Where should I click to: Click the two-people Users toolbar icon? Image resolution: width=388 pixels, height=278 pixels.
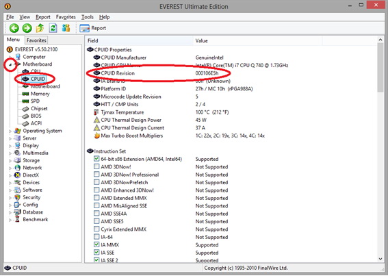coord(66,28)
